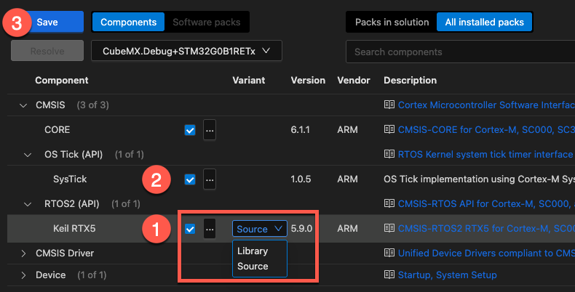Open the CubeMX.Debug+STM32G0B1RETx target dropdown

186,51
